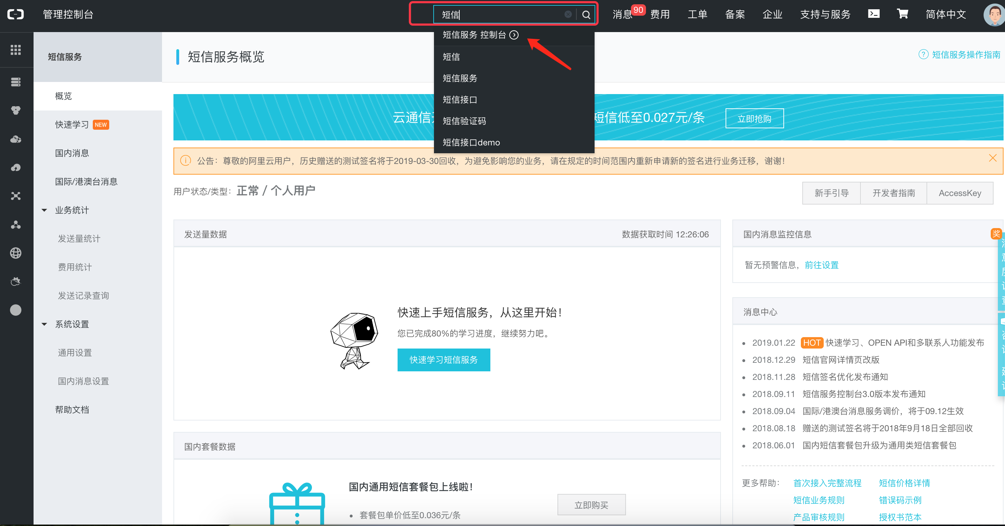Image resolution: width=1005 pixels, height=526 pixels.
Task: Select the cloud network sidebar icon
Action: [x=16, y=139]
